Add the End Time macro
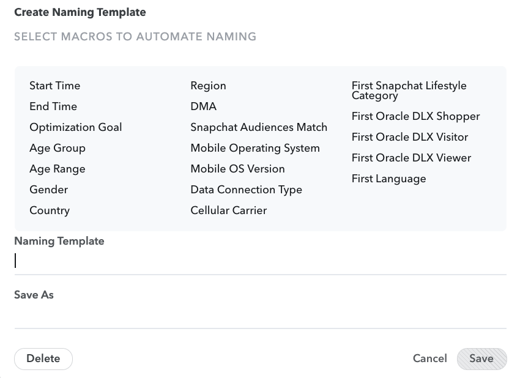The width and height of the screenshot is (520, 378). [53, 106]
